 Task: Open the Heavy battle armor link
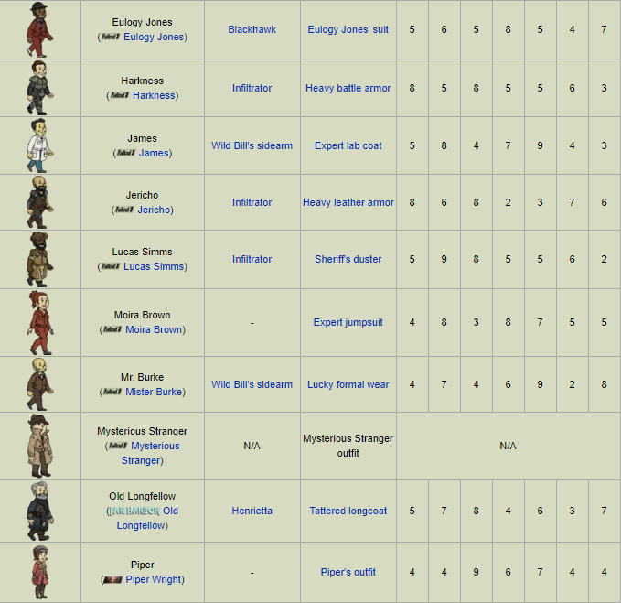pyautogui.click(x=348, y=88)
